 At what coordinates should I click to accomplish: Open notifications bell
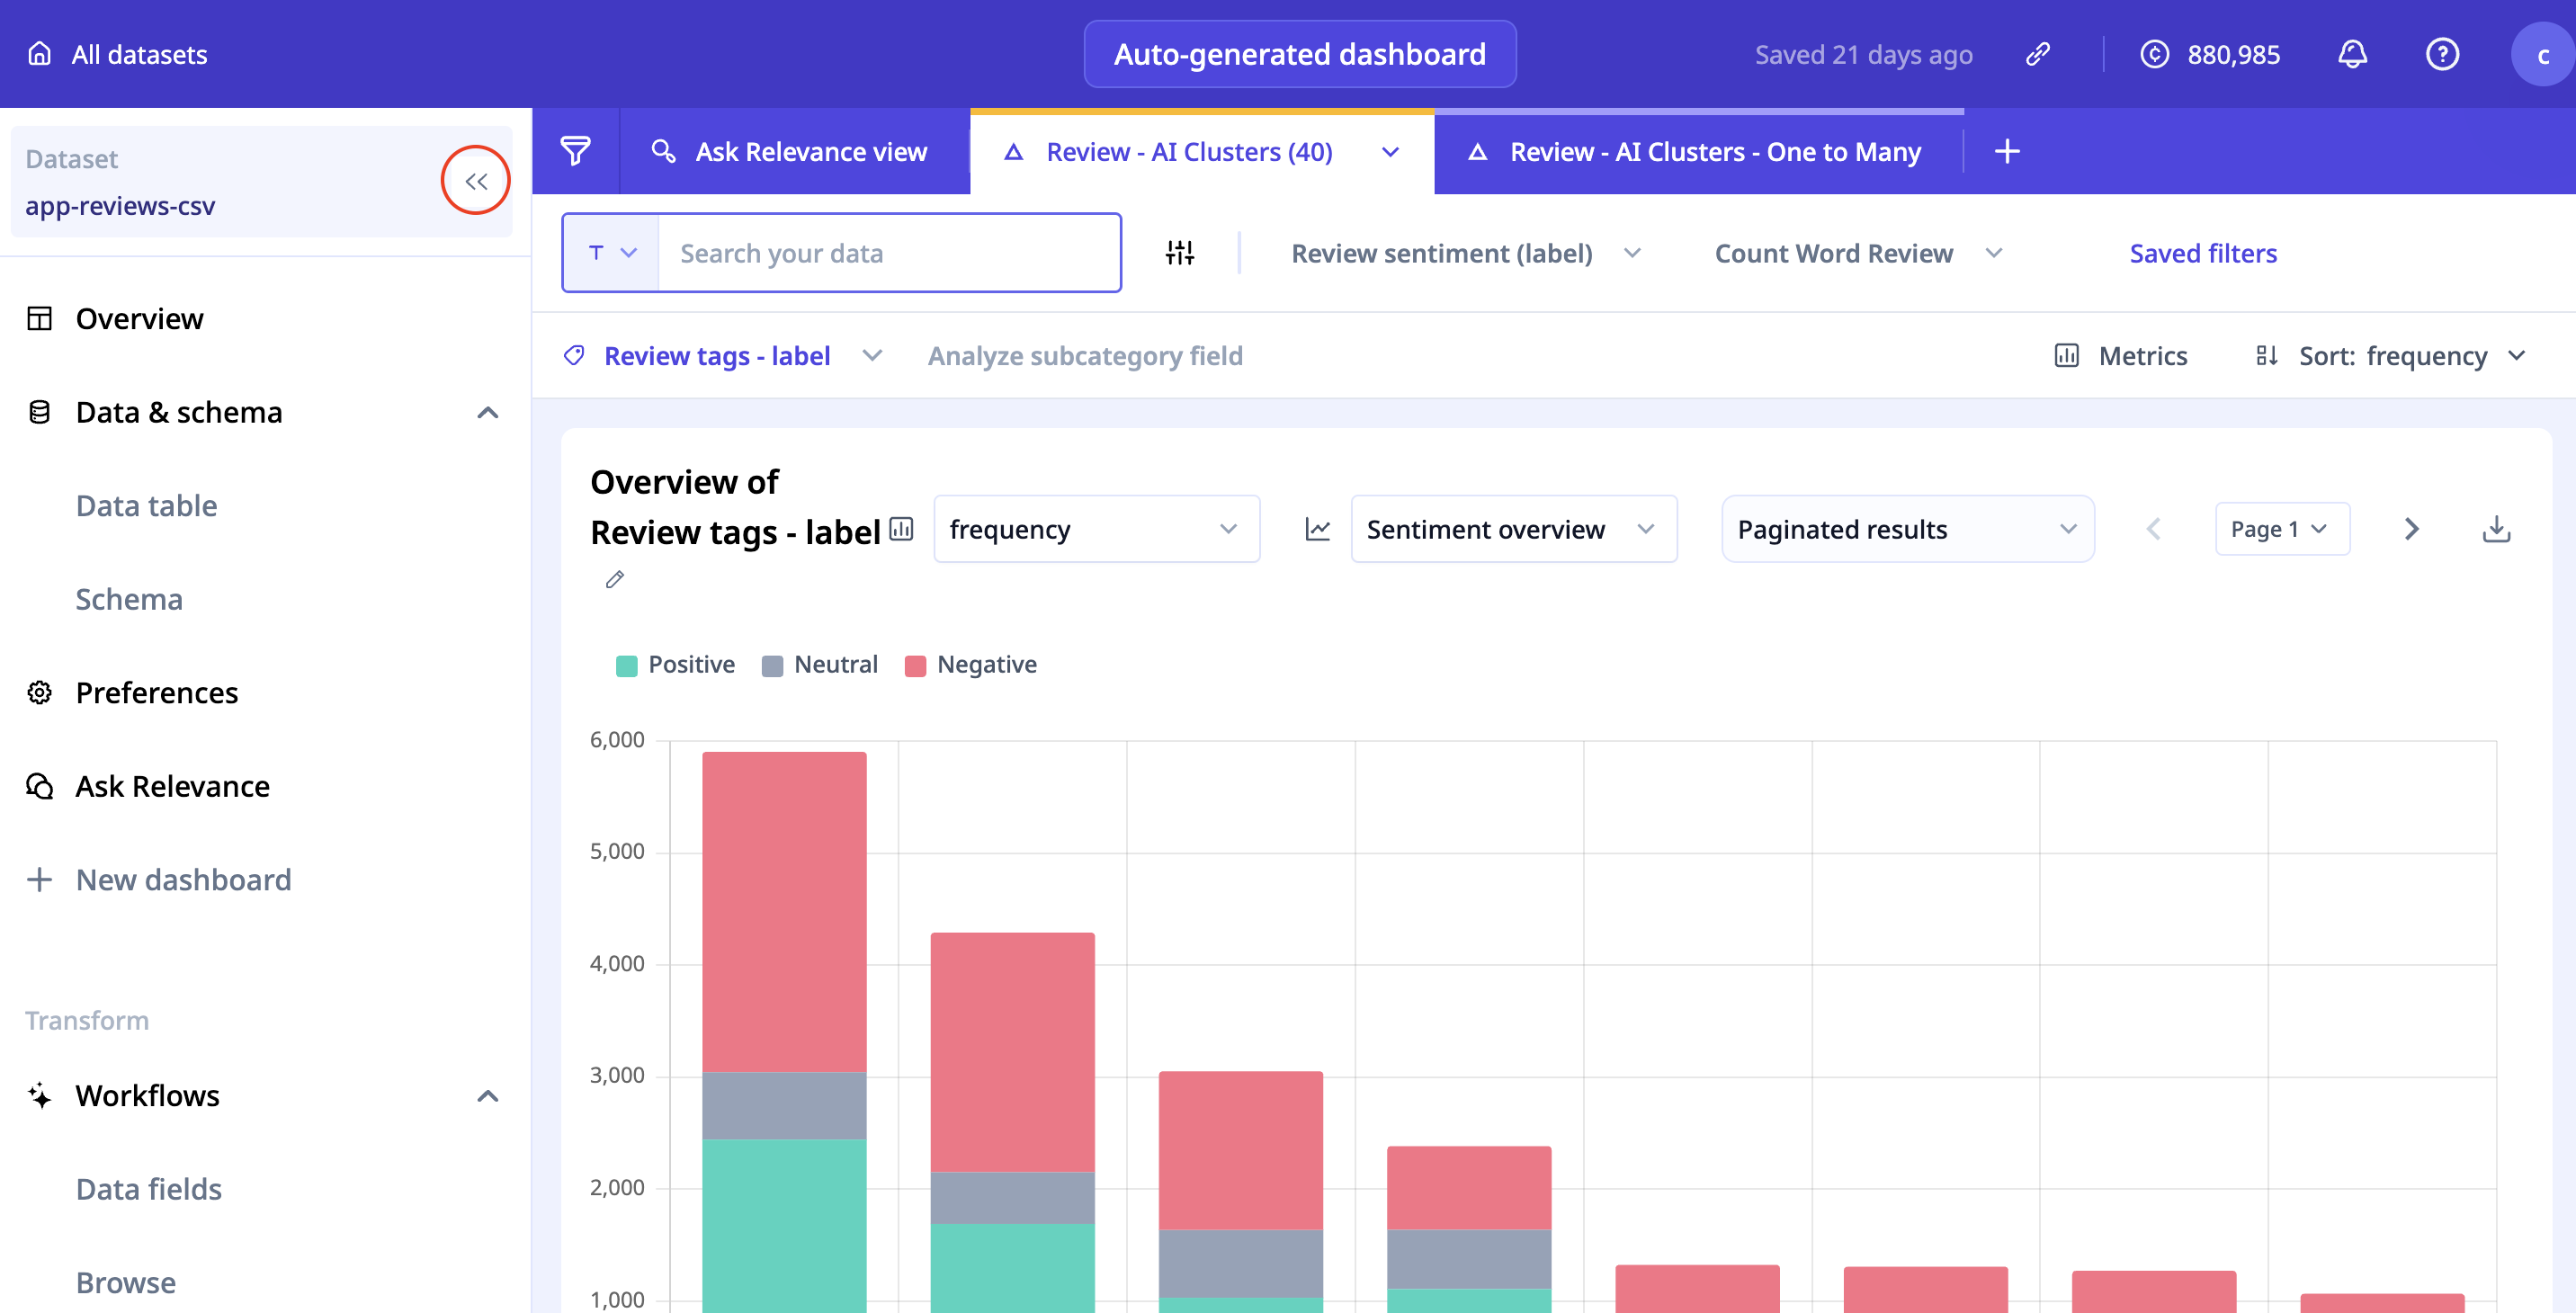coord(2351,54)
